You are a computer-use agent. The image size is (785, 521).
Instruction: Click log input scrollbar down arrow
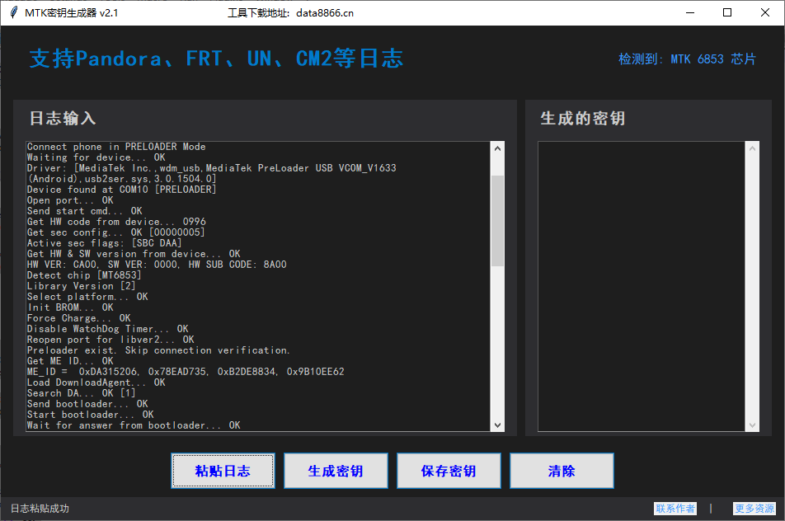[x=497, y=425]
